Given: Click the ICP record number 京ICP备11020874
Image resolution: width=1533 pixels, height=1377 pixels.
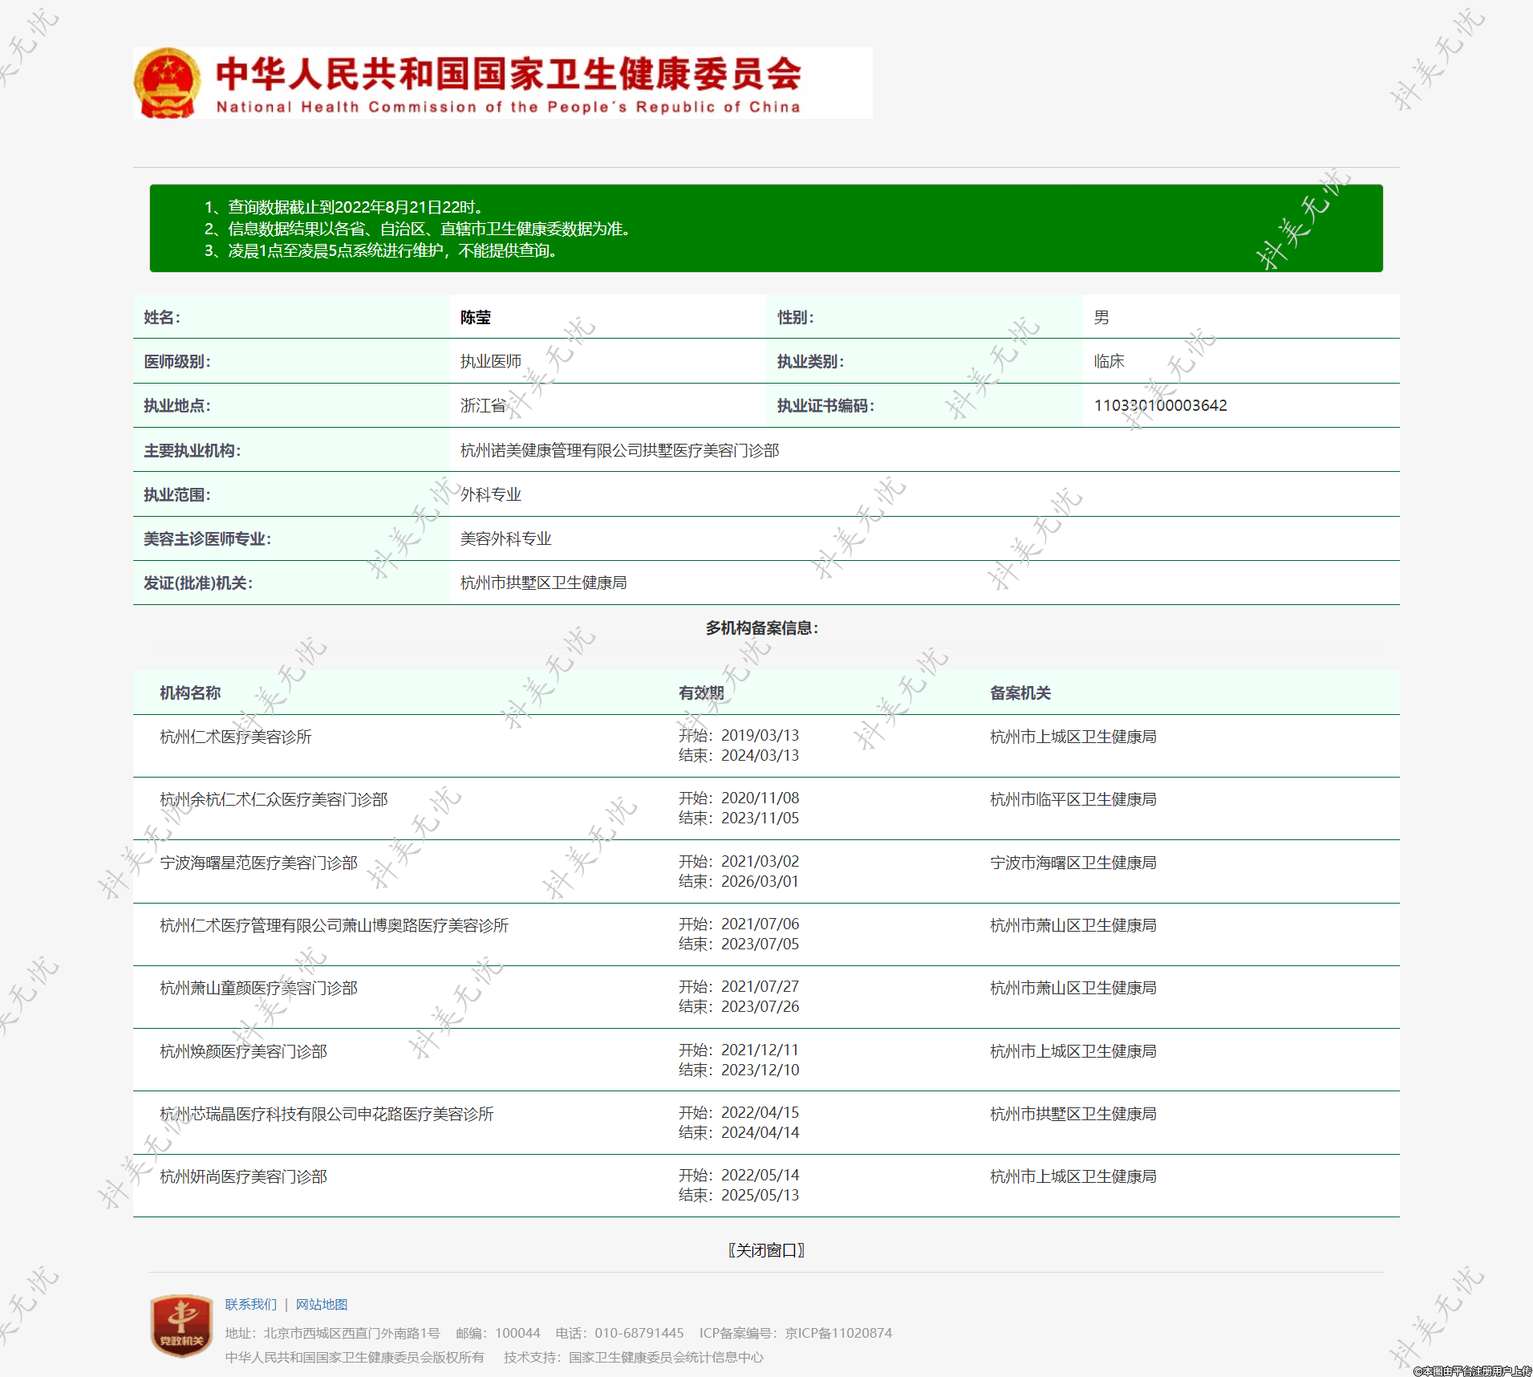Looking at the screenshot, I should click(838, 1333).
